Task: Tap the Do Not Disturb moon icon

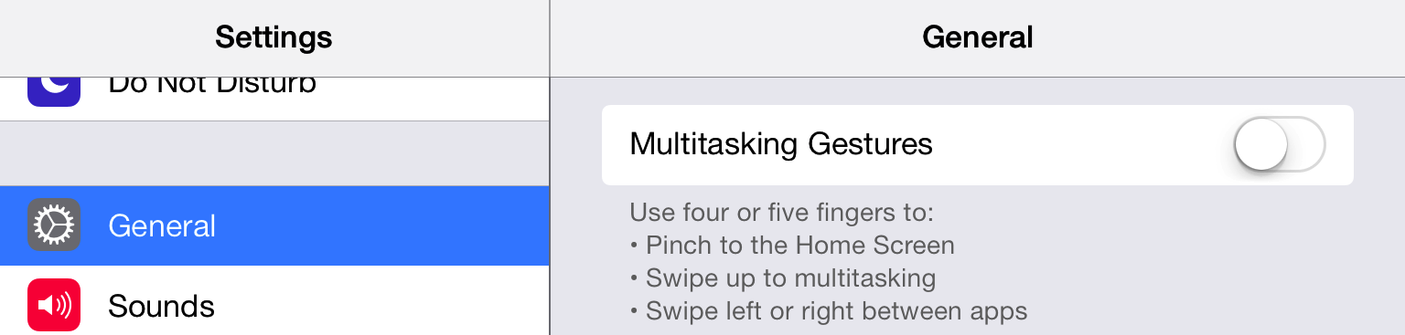Action: click(x=54, y=91)
